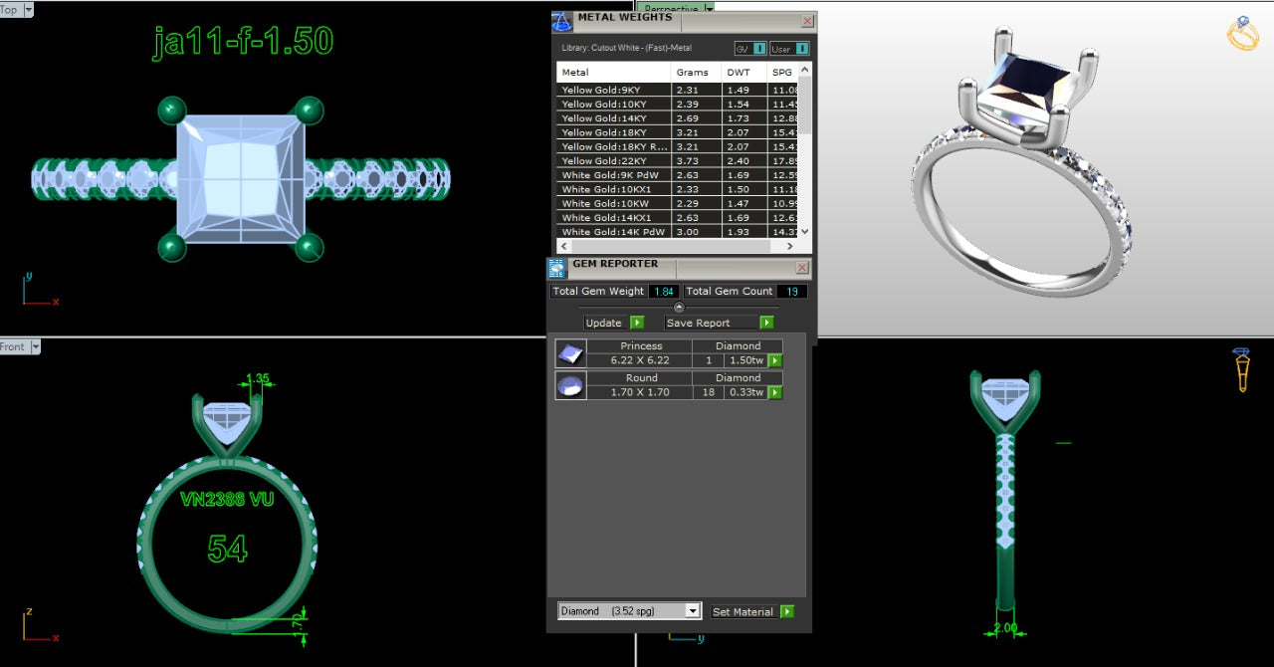Select the Yellow Gold:18KY row

678,132
